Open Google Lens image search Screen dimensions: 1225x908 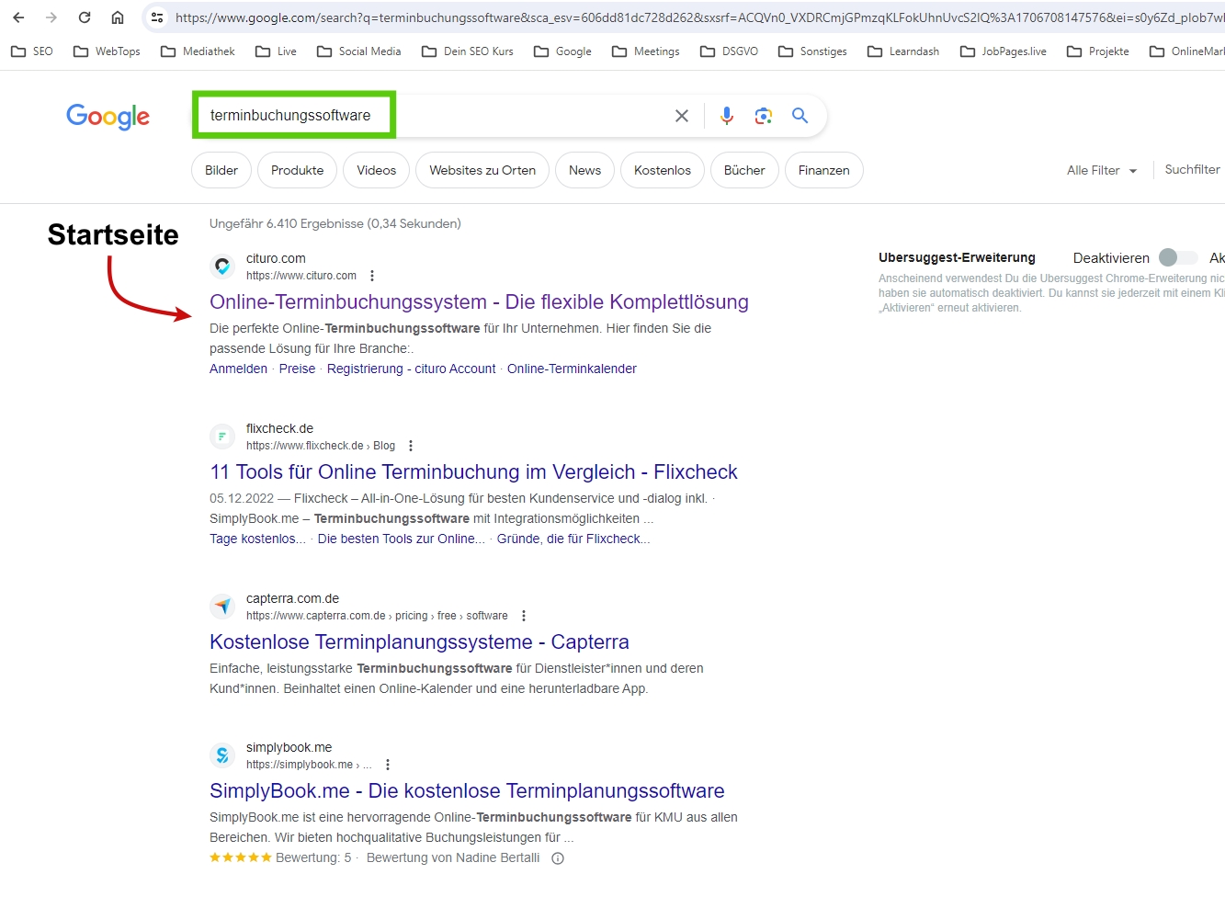763,116
